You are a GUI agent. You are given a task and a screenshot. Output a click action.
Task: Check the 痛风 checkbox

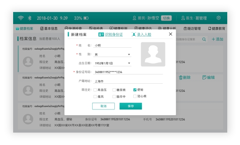coord(95,97)
